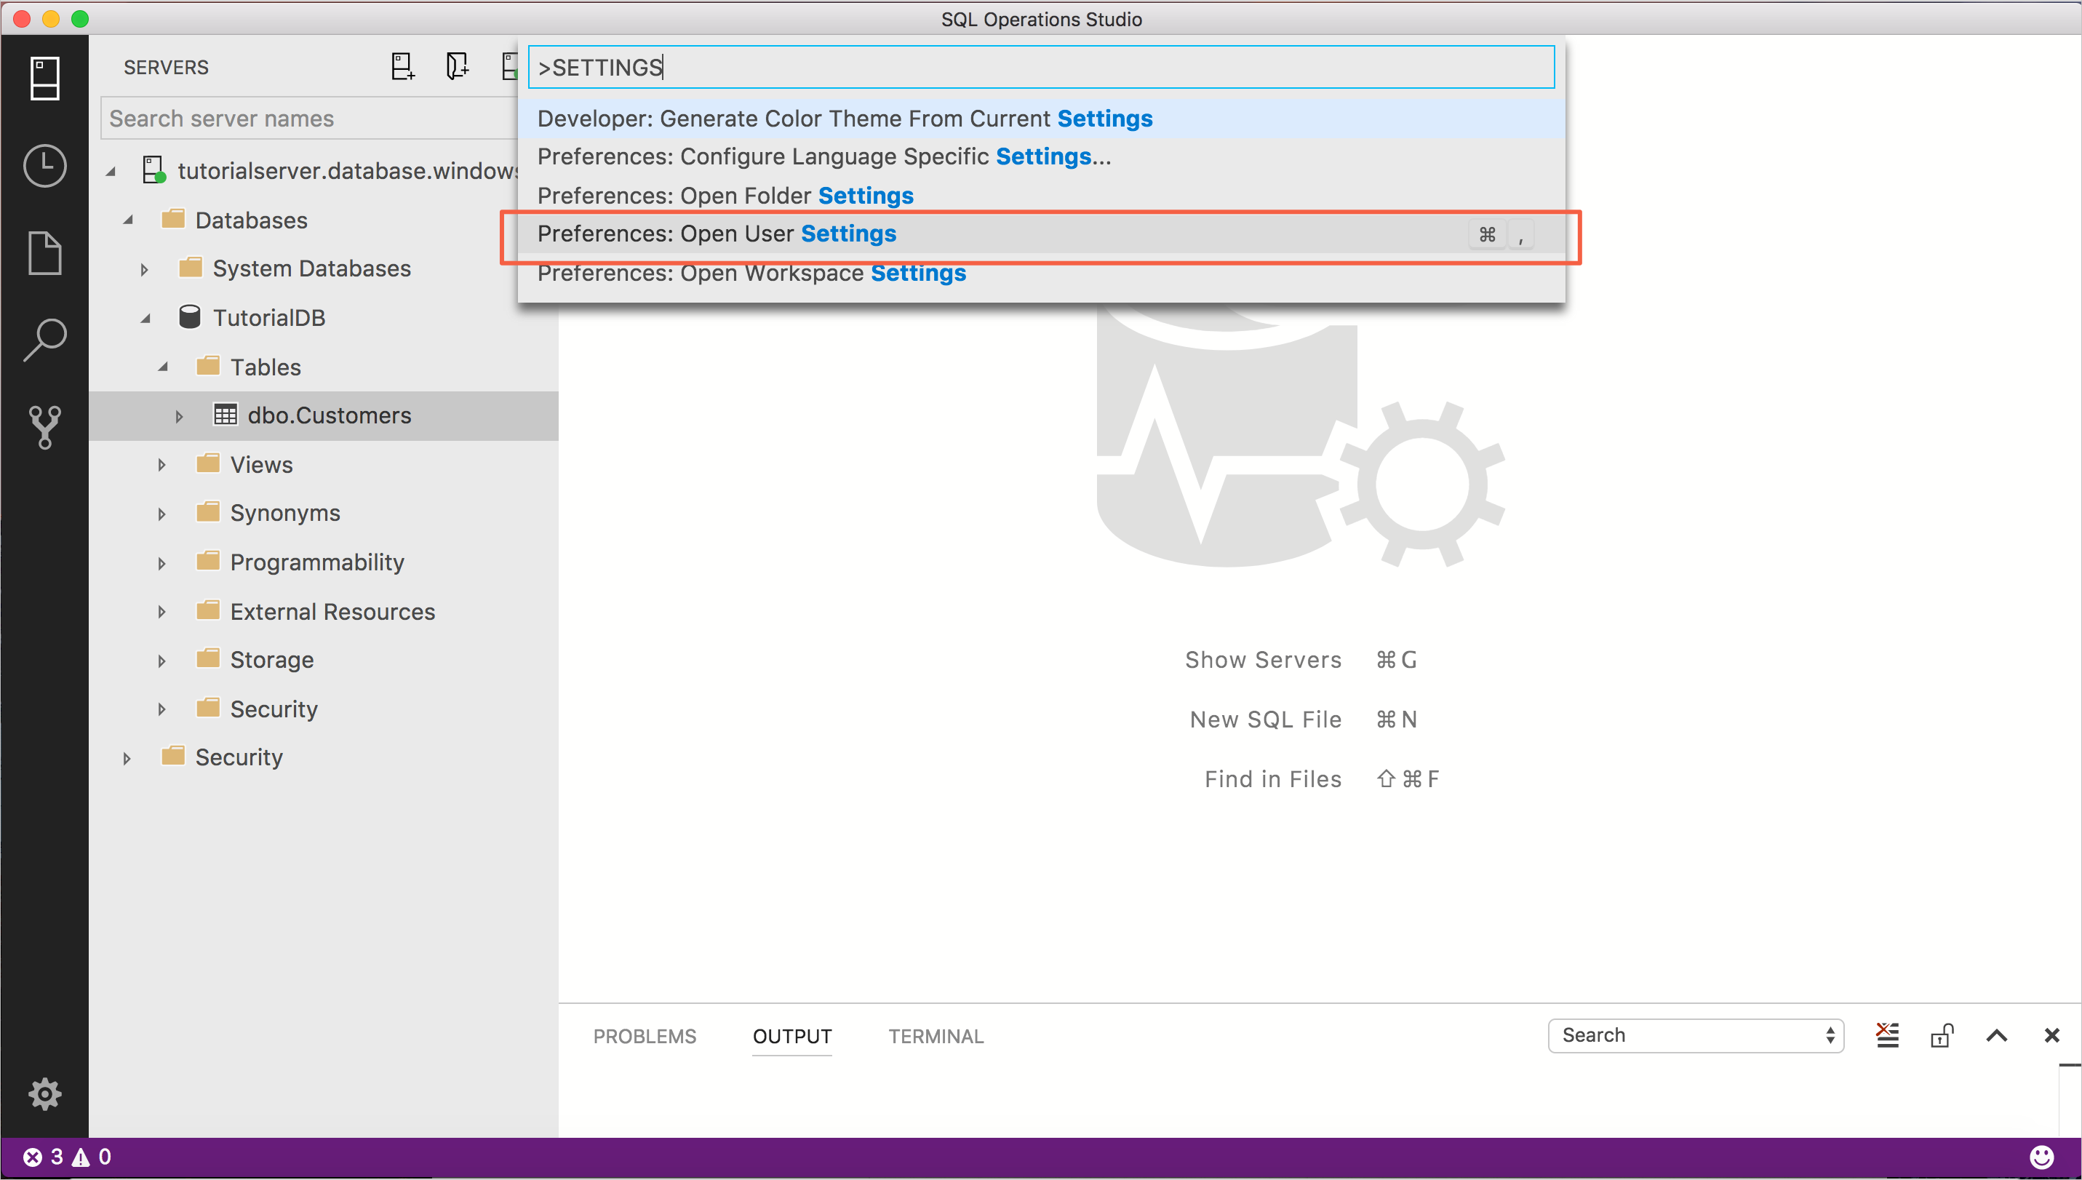This screenshot has height=1180, width=2082.
Task: Open Settings via the gear icon
Action: click(x=44, y=1093)
